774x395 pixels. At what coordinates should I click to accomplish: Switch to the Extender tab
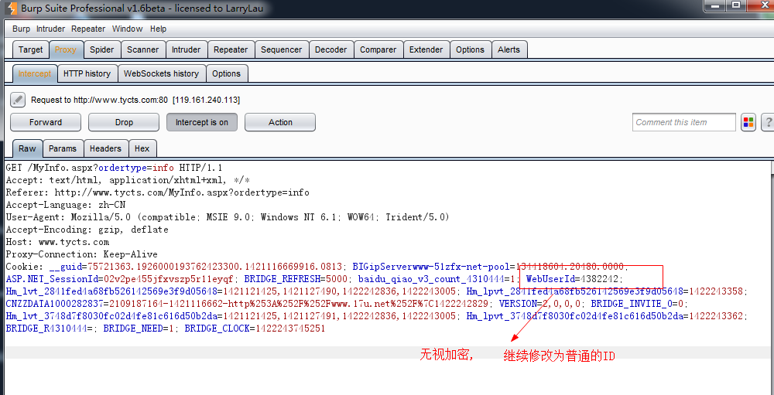click(x=426, y=49)
